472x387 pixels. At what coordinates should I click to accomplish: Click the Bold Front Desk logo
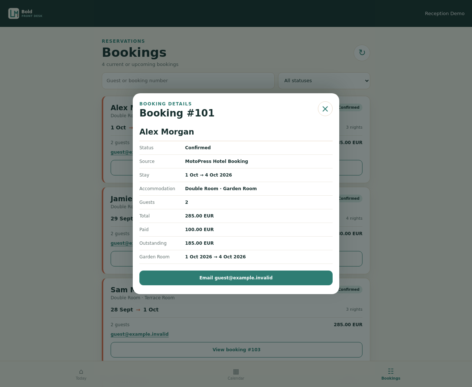[25, 14]
